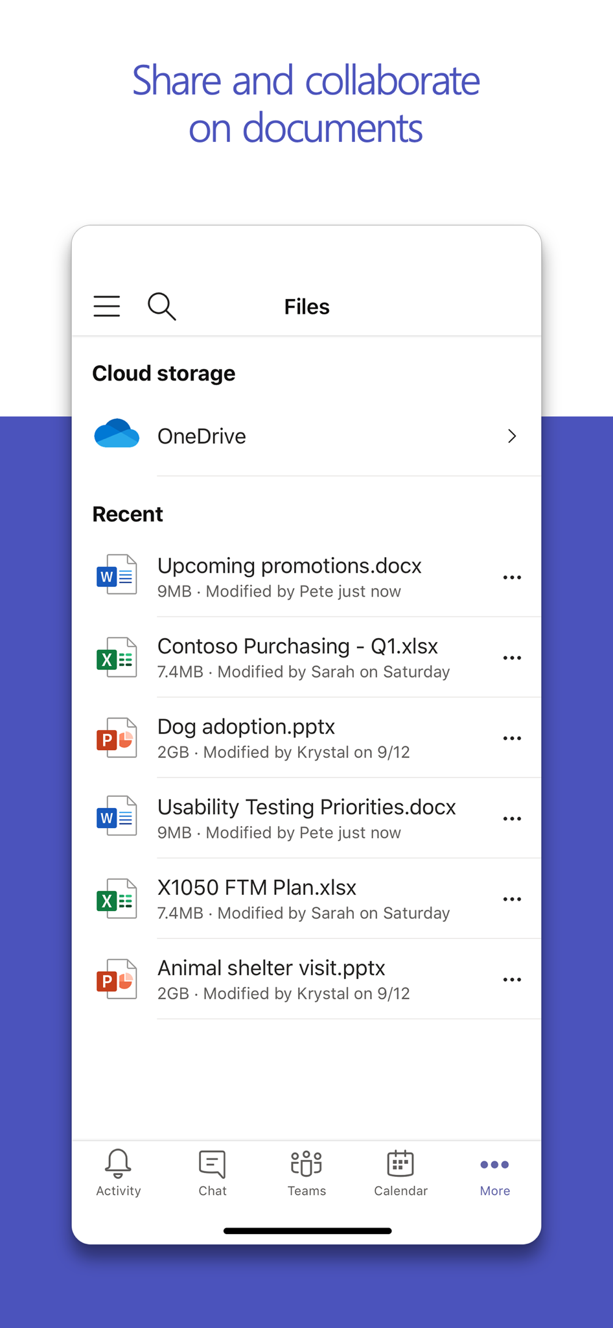Select the OneDrive label text
613x1328 pixels.
pos(202,436)
